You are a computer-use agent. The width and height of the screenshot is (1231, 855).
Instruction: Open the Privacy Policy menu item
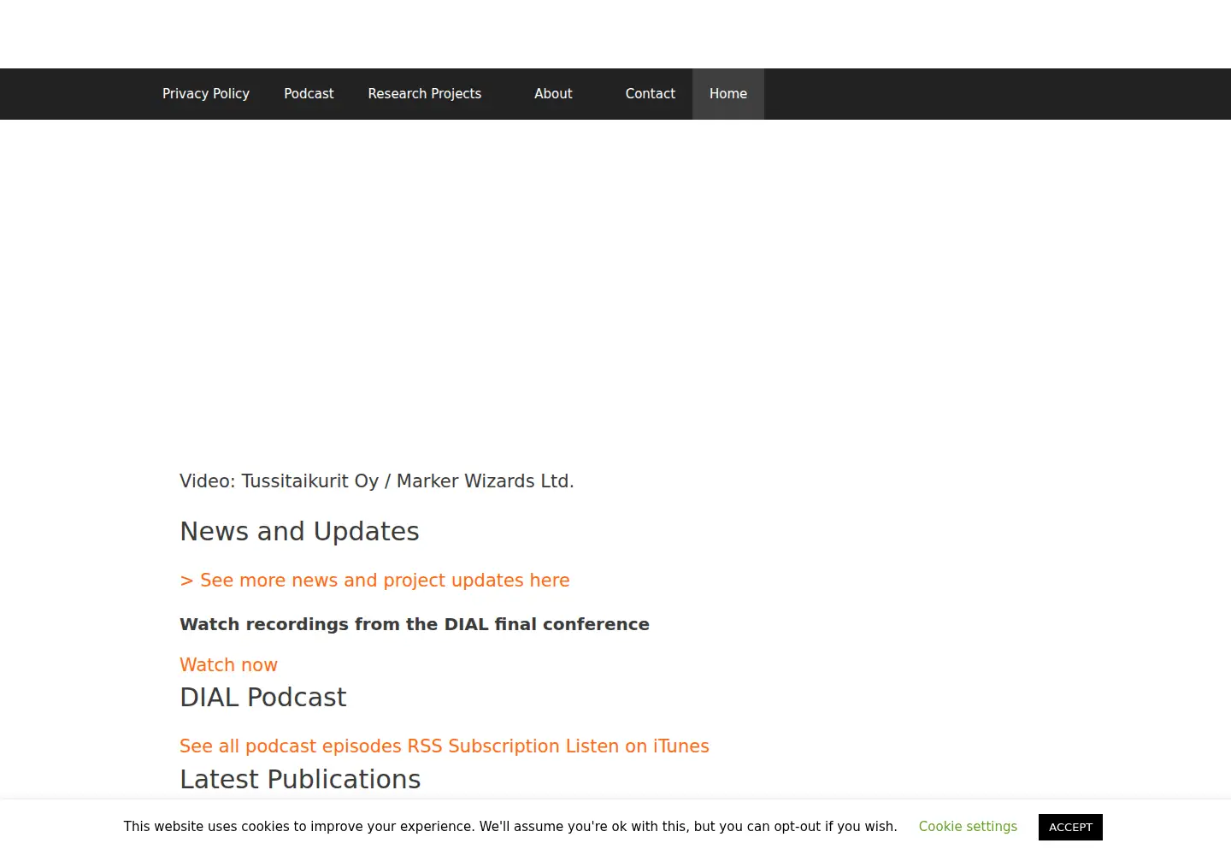coord(206,94)
